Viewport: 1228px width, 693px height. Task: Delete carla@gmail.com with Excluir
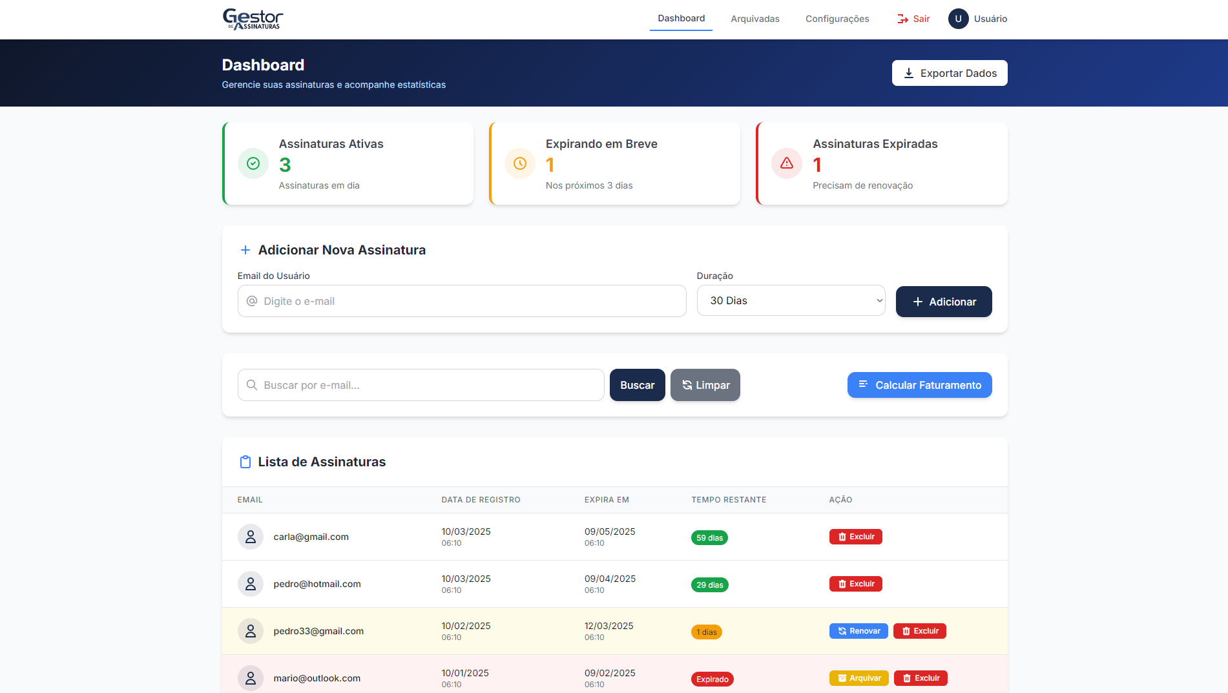855,537
